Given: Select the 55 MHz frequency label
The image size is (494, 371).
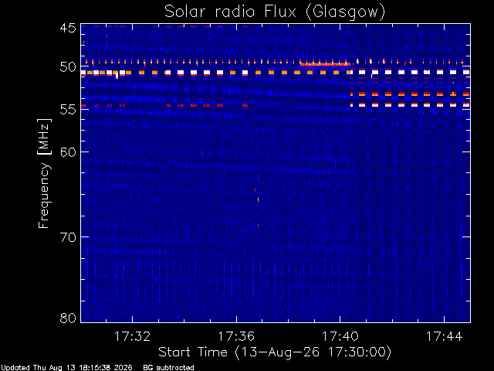Looking at the screenshot, I should pyautogui.click(x=68, y=110).
